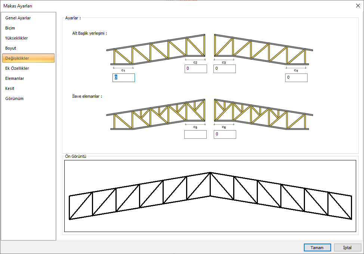This screenshot has height=254, width=364.
Task: Click the c3 input field
Action: click(225, 69)
